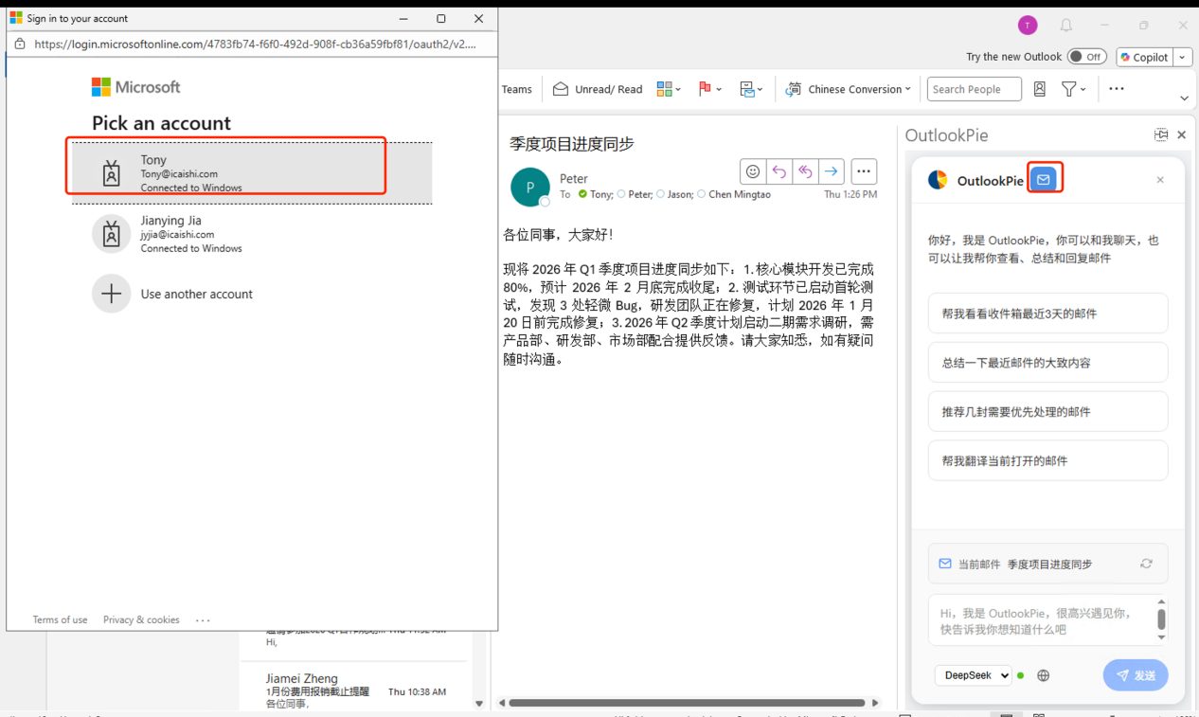Image resolution: width=1199 pixels, height=717 pixels.
Task: Open more email actions ellipsis button
Action: pyautogui.click(x=863, y=171)
